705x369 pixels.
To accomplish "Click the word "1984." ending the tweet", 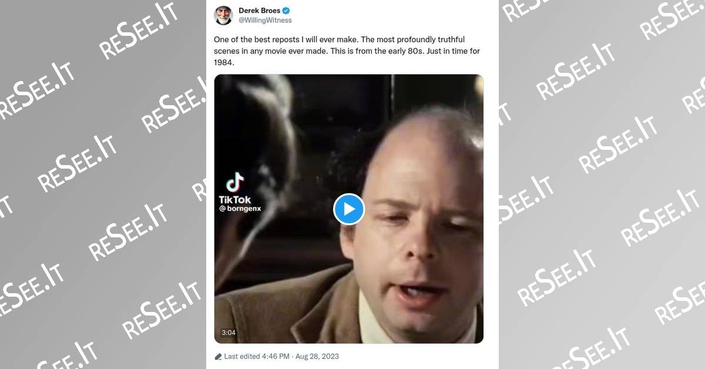I will point(224,63).
